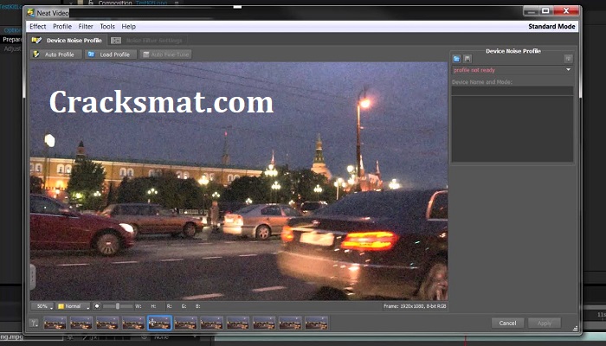Click the 'R:' red channel readout
606x346 pixels.
(x=170, y=306)
